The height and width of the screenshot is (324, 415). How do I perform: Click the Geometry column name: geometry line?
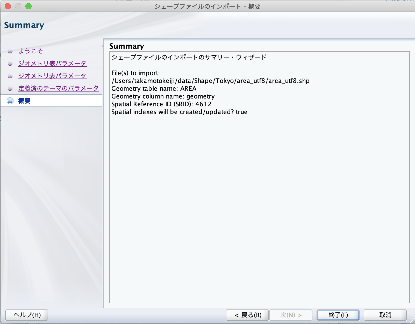[163, 96]
